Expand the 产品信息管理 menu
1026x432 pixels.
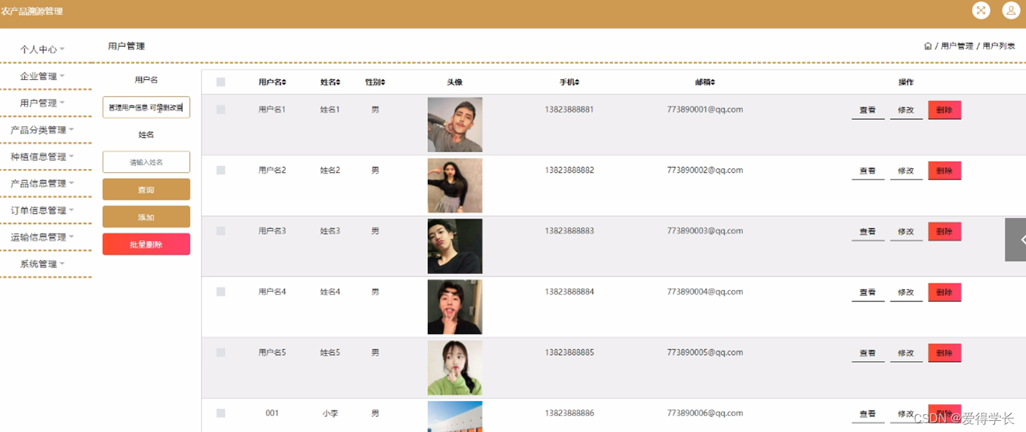[x=42, y=183]
